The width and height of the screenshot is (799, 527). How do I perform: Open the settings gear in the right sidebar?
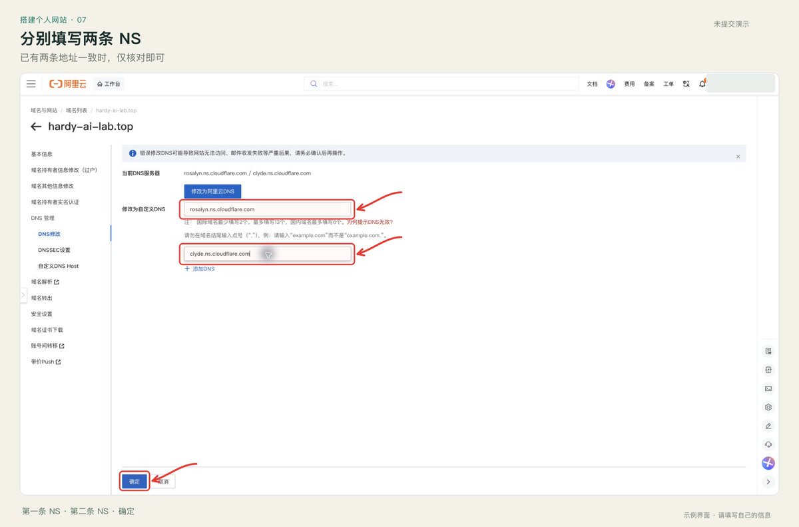pyautogui.click(x=768, y=407)
